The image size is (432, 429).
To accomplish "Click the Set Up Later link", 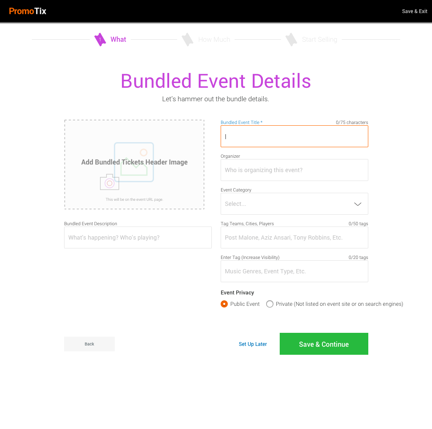I will coord(253,344).
